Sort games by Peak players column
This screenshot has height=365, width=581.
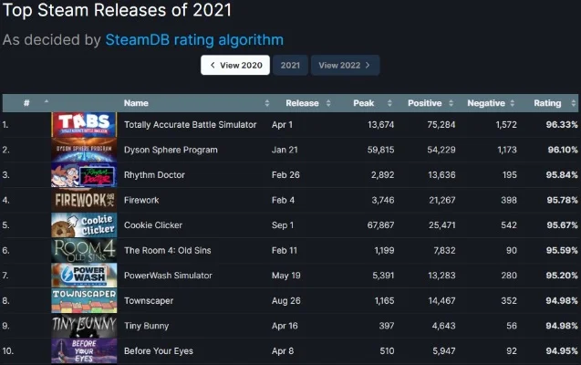(363, 103)
